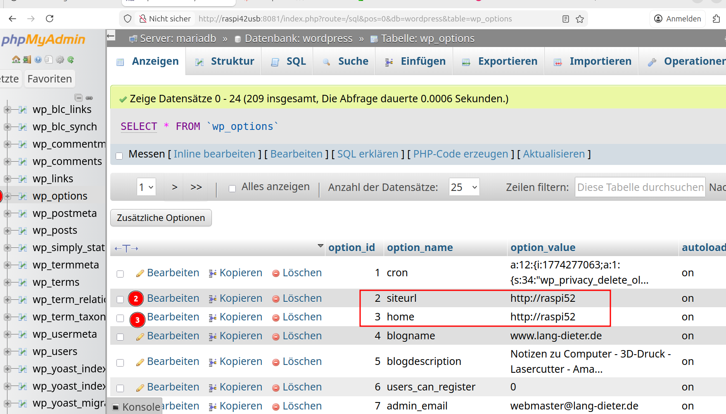Open the page number dropdown
Viewport: 726px width, 414px height.
click(146, 187)
